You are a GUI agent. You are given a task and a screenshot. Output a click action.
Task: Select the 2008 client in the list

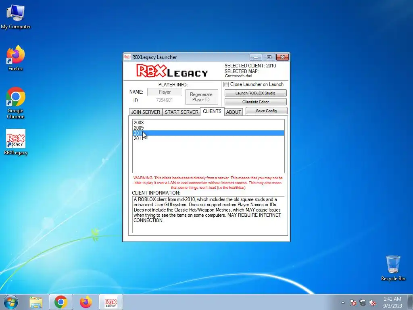coord(209,123)
